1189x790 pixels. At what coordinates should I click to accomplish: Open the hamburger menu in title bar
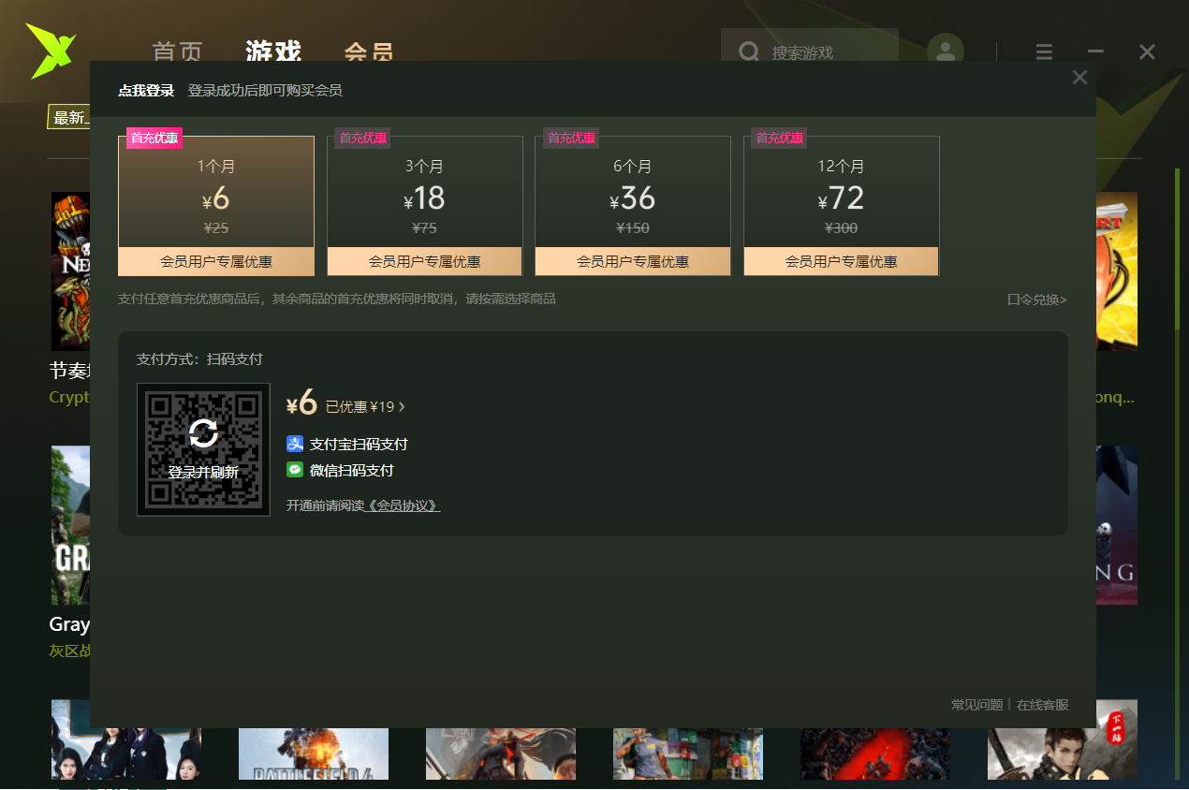pos(1044,52)
